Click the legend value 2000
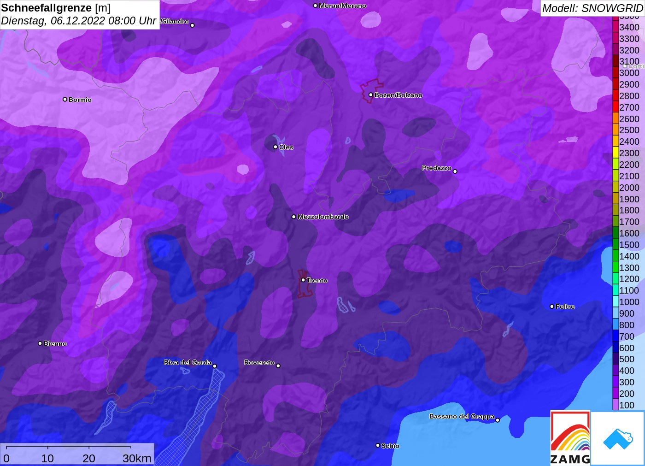Image resolution: width=645 pixels, height=466 pixels. coord(629,188)
